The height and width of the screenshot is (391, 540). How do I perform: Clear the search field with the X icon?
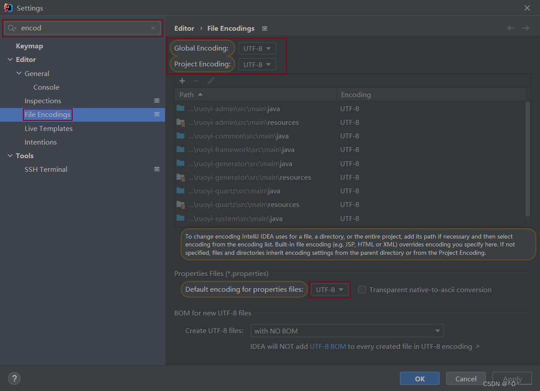tap(153, 28)
